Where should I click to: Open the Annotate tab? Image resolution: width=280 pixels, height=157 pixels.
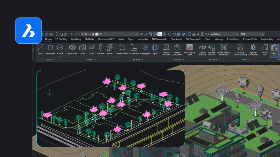(143, 39)
